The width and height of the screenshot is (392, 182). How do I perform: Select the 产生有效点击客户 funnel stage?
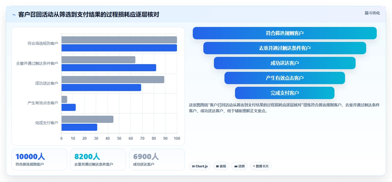[285, 78]
